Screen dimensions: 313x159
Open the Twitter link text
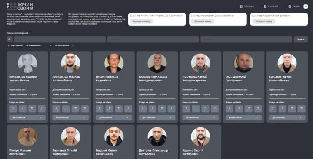296,6
